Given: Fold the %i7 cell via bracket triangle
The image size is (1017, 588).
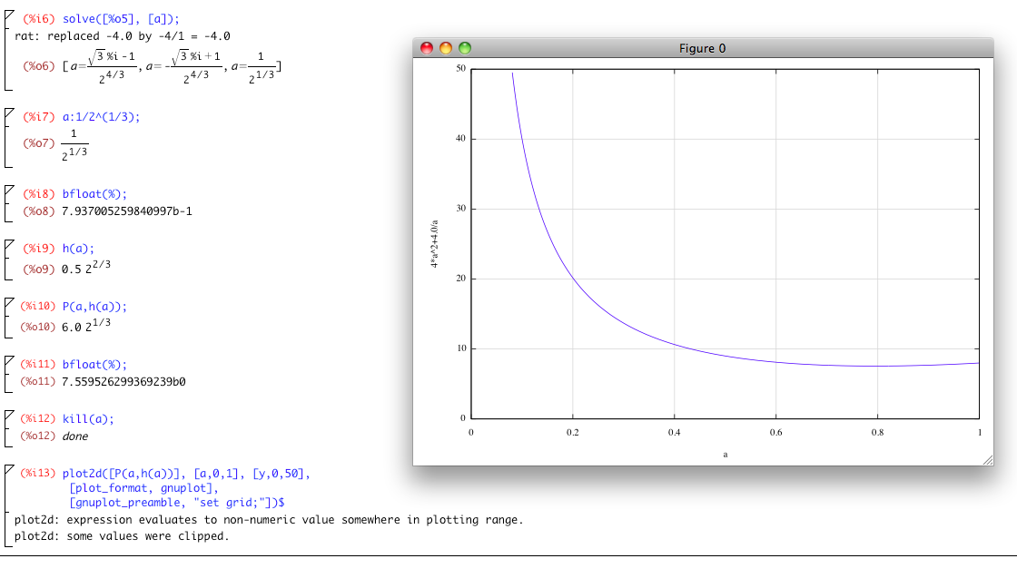Looking at the screenshot, I should point(8,113).
